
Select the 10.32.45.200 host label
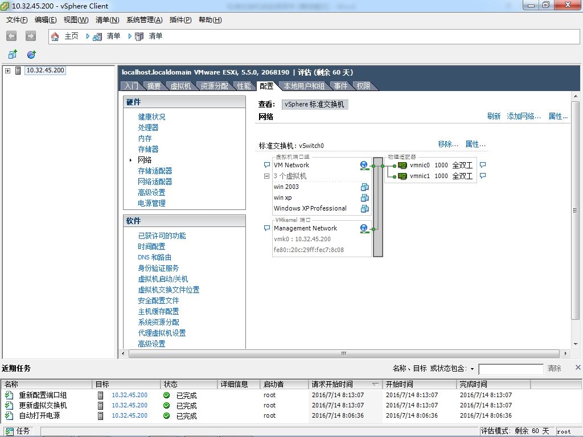click(x=46, y=70)
